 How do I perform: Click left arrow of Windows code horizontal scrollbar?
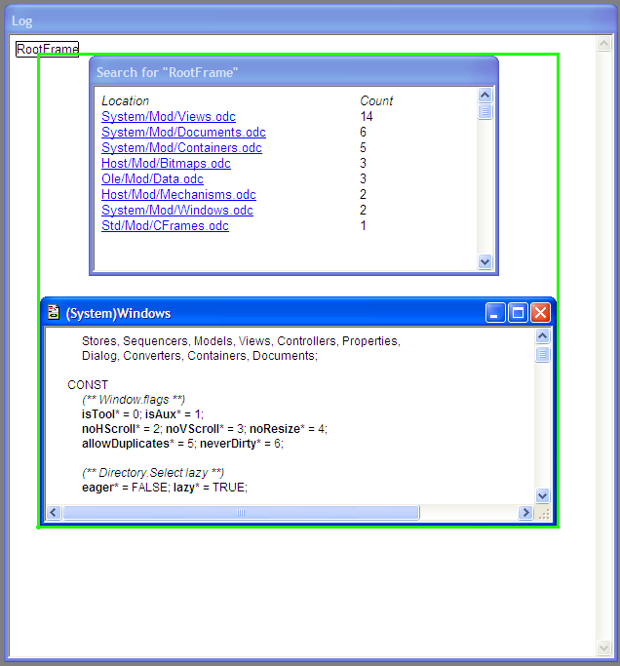pos(55,513)
